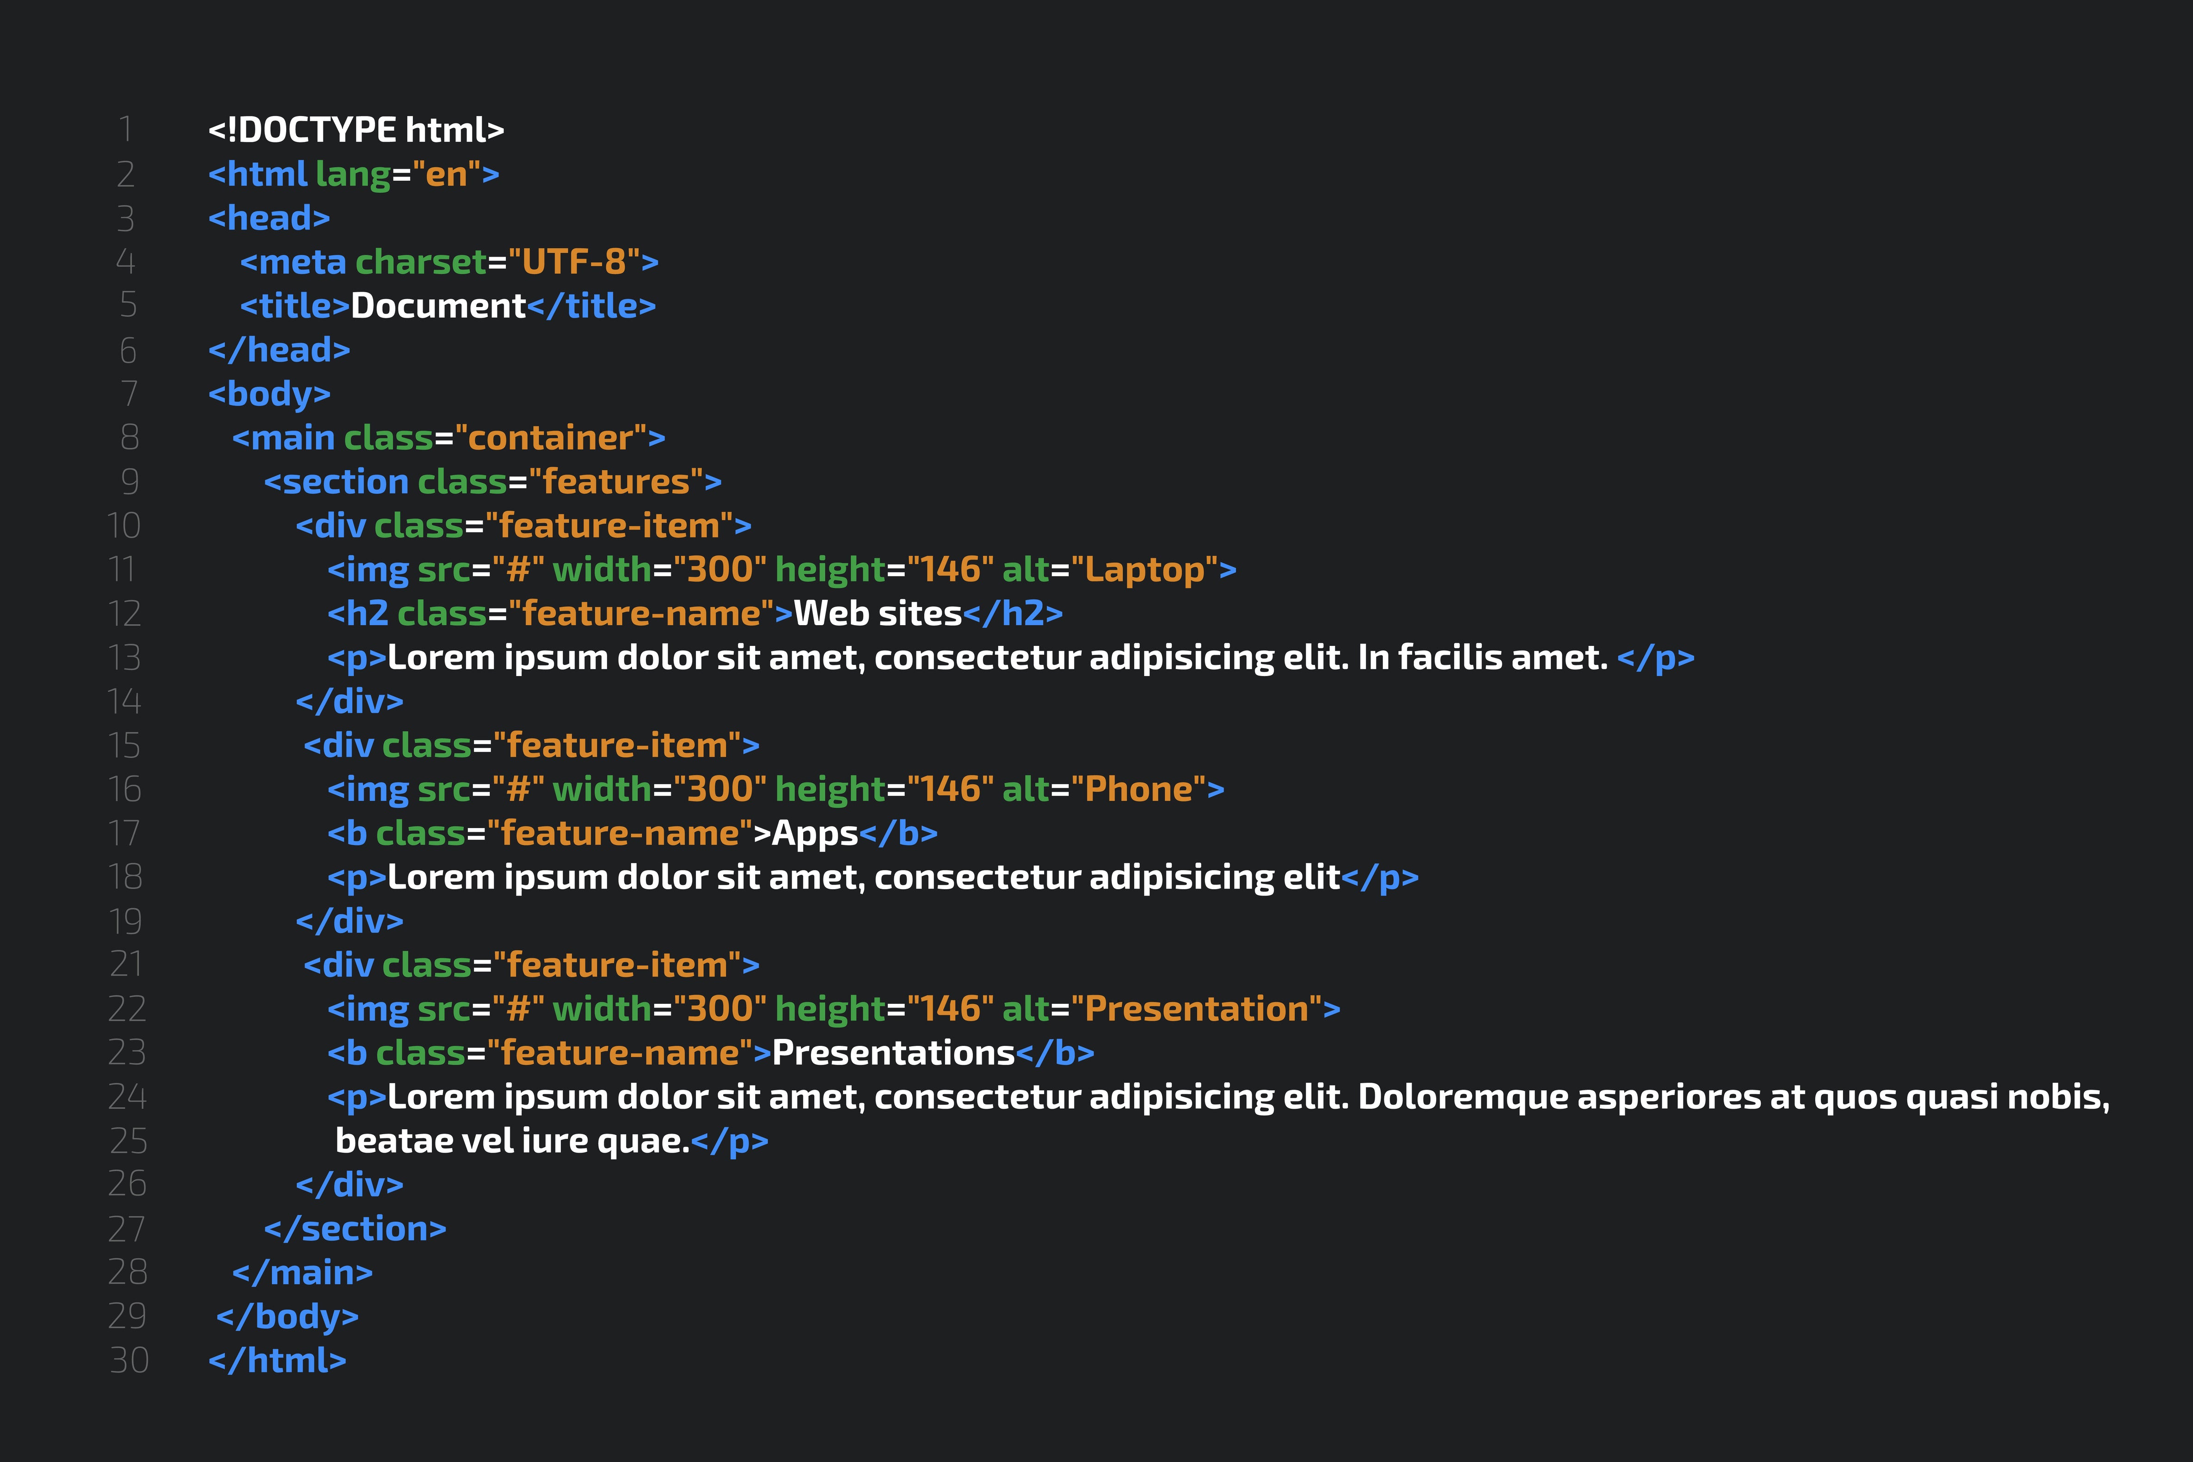The height and width of the screenshot is (1462, 2193).
Task: Click the alt="Phone" attribute value
Action: pyautogui.click(x=1138, y=790)
